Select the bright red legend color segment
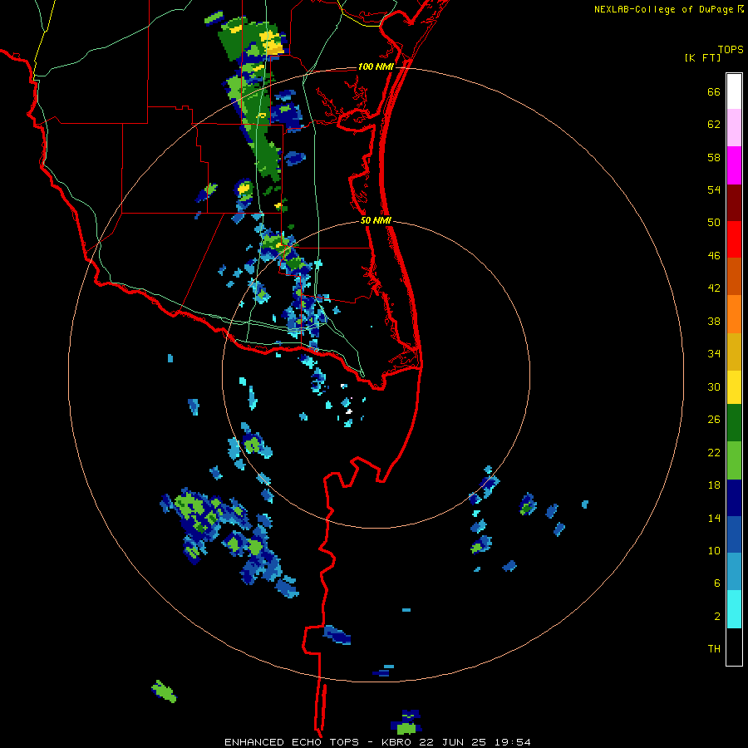This screenshot has width=748, height=748. [734, 239]
